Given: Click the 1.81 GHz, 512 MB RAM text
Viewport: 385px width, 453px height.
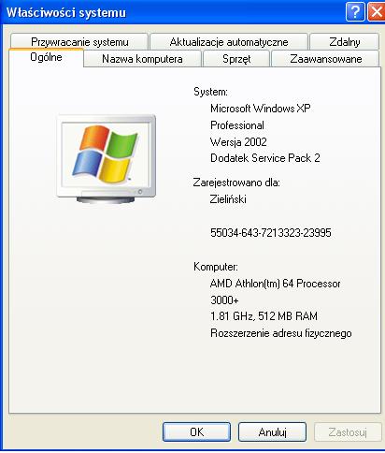Looking at the screenshot, I should coord(264,316).
